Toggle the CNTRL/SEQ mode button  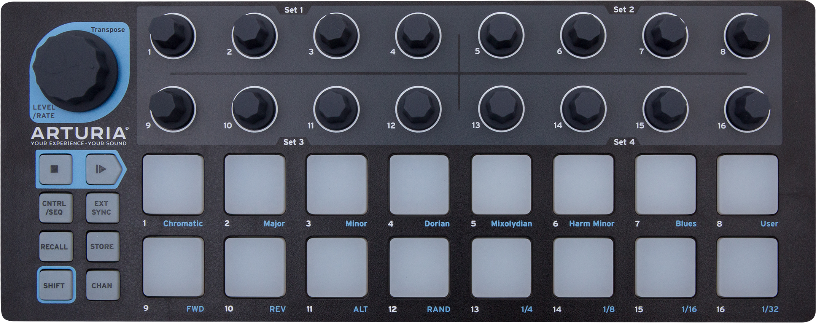click(55, 208)
